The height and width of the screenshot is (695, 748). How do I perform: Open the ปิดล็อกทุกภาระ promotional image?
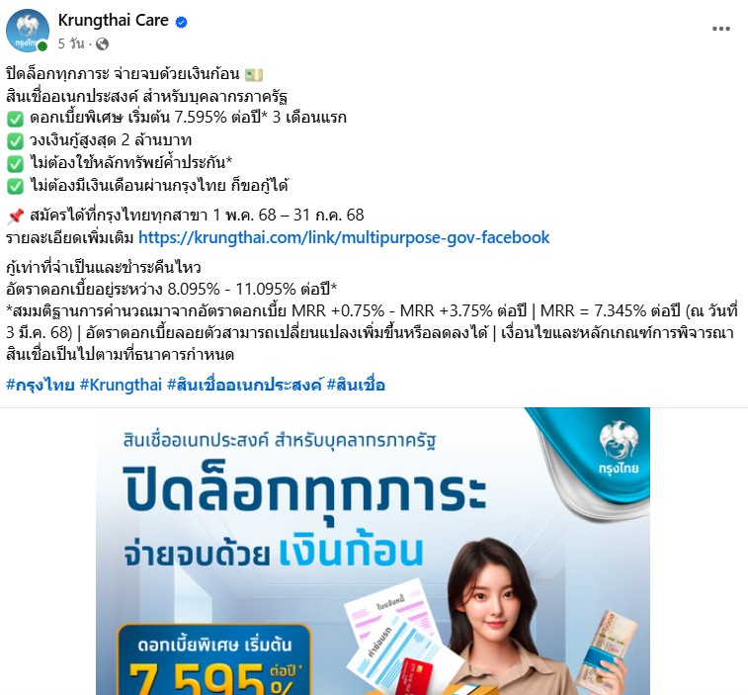[x=373, y=552]
